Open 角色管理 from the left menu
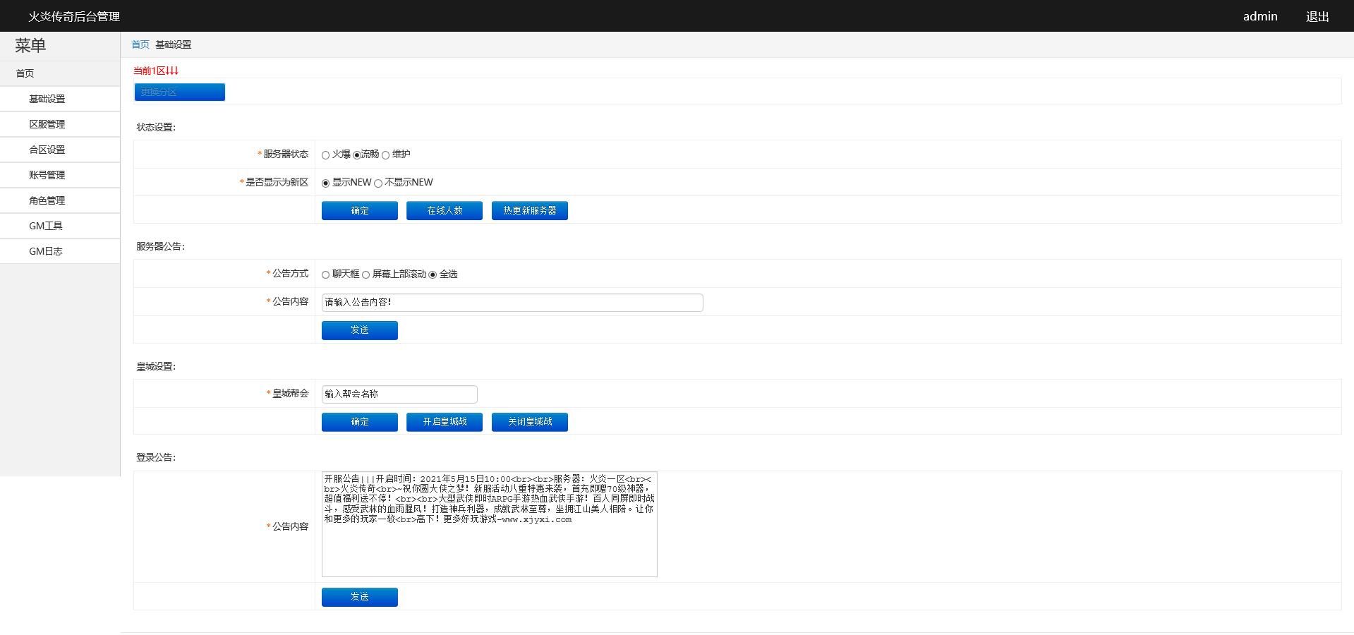Image resolution: width=1354 pixels, height=635 pixels. click(x=47, y=201)
